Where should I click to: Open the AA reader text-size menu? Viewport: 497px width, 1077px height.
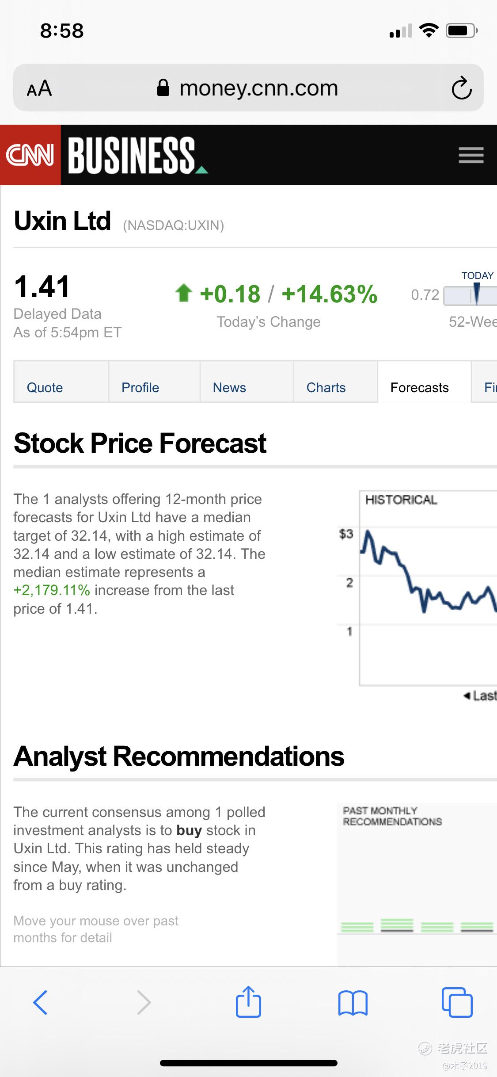pos(39,88)
